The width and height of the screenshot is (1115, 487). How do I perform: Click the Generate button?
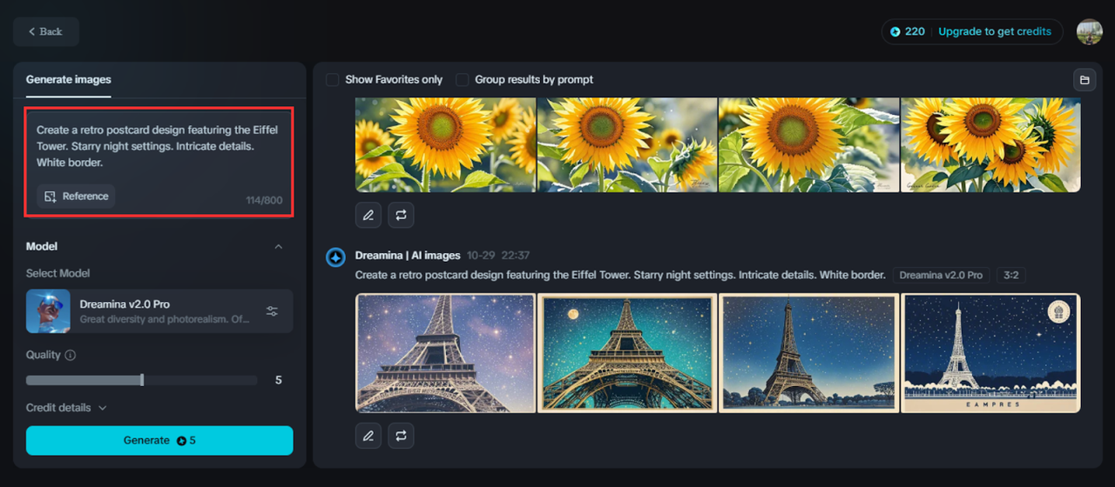pos(159,440)
